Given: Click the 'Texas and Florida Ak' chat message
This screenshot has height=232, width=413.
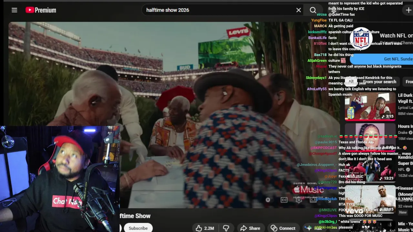Looking at the screenshot, I should 356,142.
